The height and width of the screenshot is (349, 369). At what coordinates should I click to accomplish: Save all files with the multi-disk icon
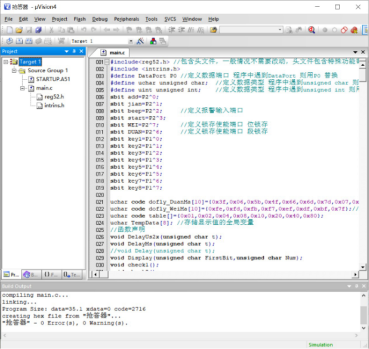point(38,30)
